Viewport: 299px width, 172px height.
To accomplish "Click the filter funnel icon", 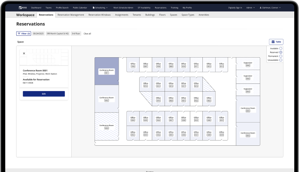I will click(19, 33).
